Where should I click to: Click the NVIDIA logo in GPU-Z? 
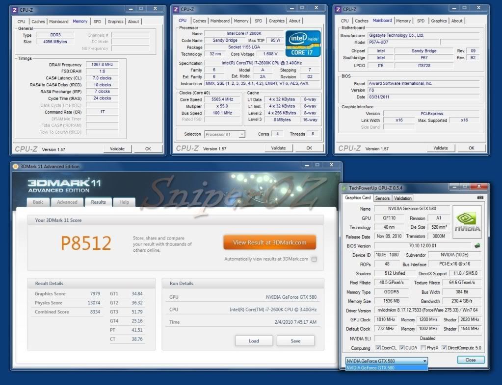click(466, 222)
